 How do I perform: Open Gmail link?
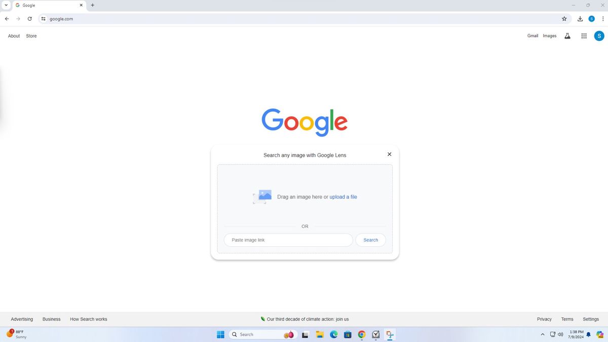533,35
